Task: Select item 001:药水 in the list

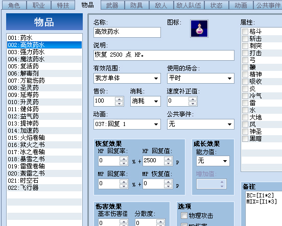Action: 44,38
